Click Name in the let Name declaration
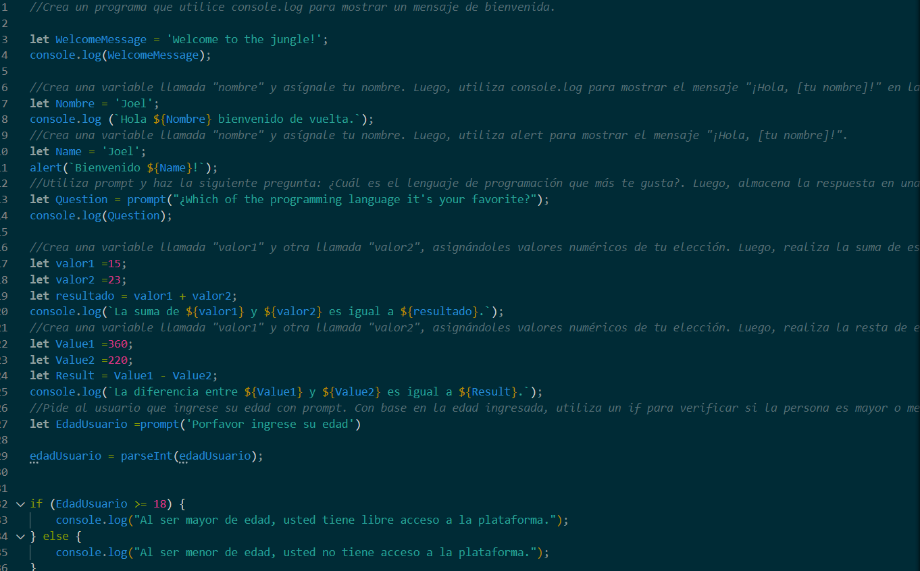Image resolution: width=920 pixels, height=571 pixels. [68, 151]
